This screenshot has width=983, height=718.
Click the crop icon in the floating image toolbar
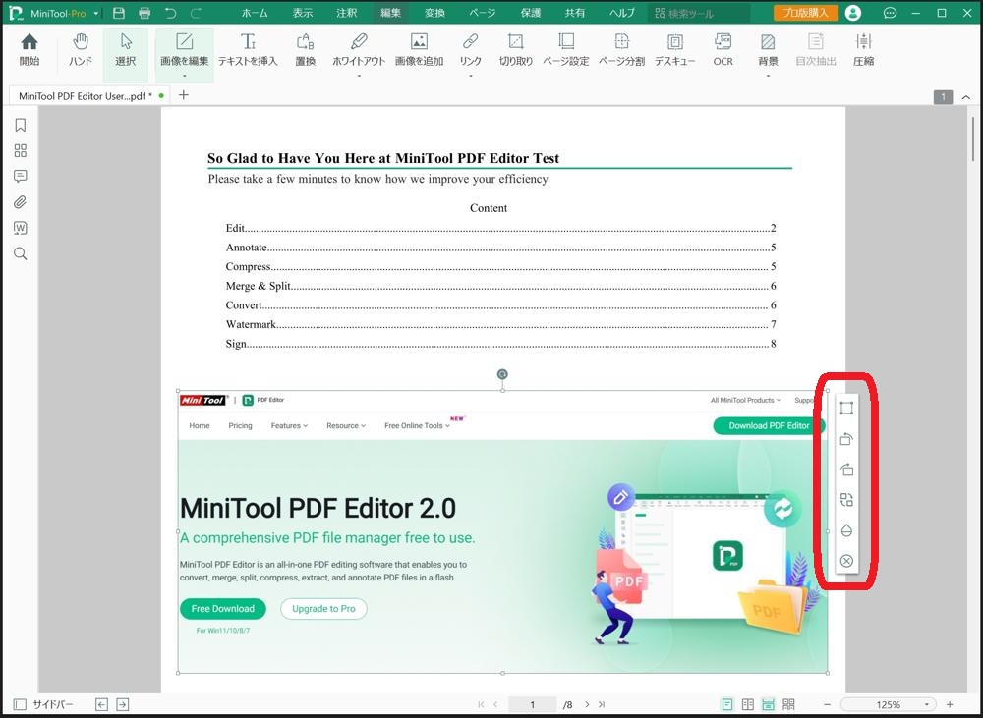(846, 408)
